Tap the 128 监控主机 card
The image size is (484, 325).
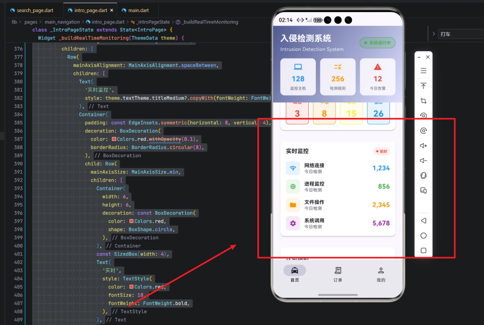[x=298, y=77]
